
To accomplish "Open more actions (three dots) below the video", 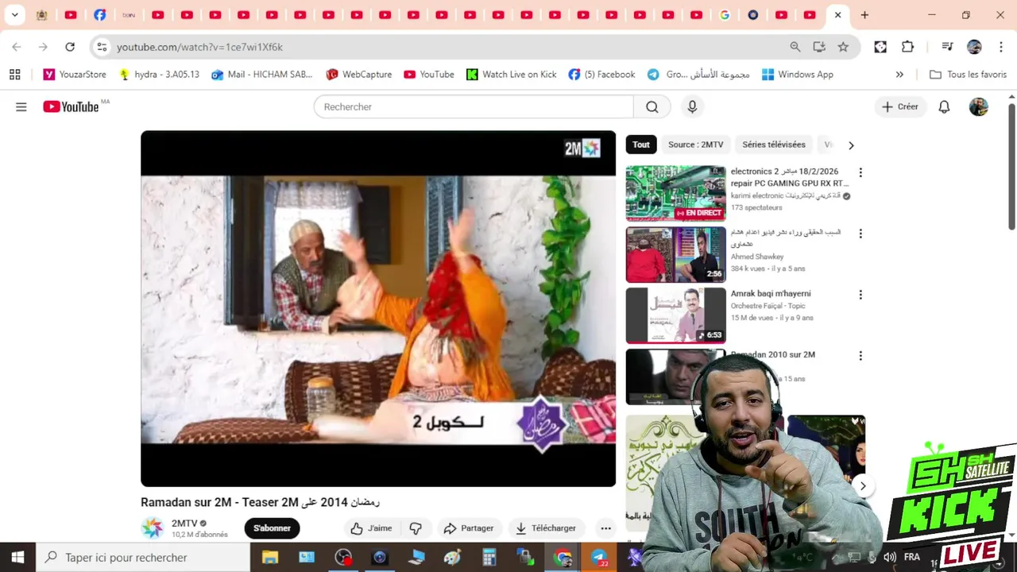I will pyautogui.click(x=605, y=528).
